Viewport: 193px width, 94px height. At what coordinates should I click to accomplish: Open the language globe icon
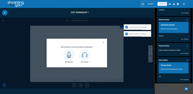pyautogui.click(x=178, y=4)
